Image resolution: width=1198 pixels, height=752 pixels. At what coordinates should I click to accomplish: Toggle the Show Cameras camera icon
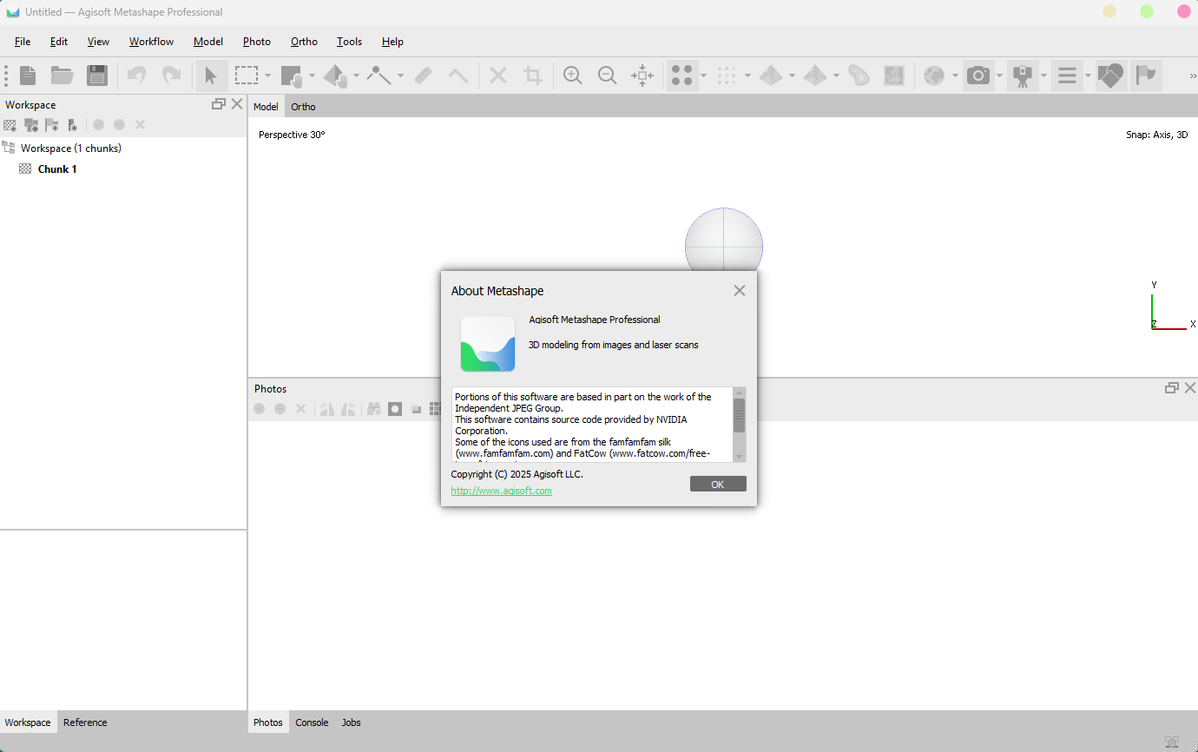(978, 76)
